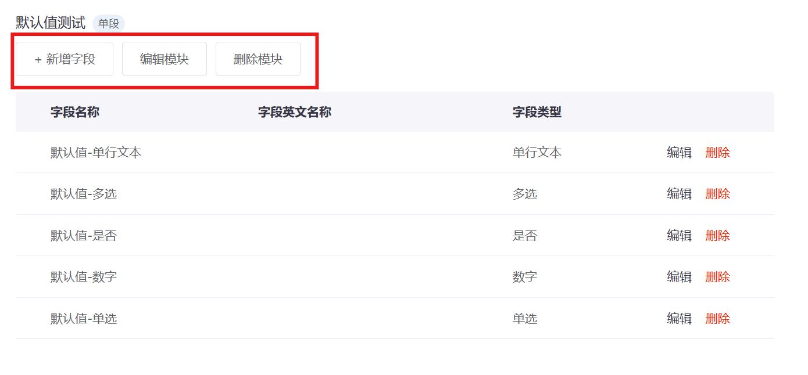Edit the 默认值-单行文本 field
This screenshot has height=375, width=808.
tap(679, 153)
